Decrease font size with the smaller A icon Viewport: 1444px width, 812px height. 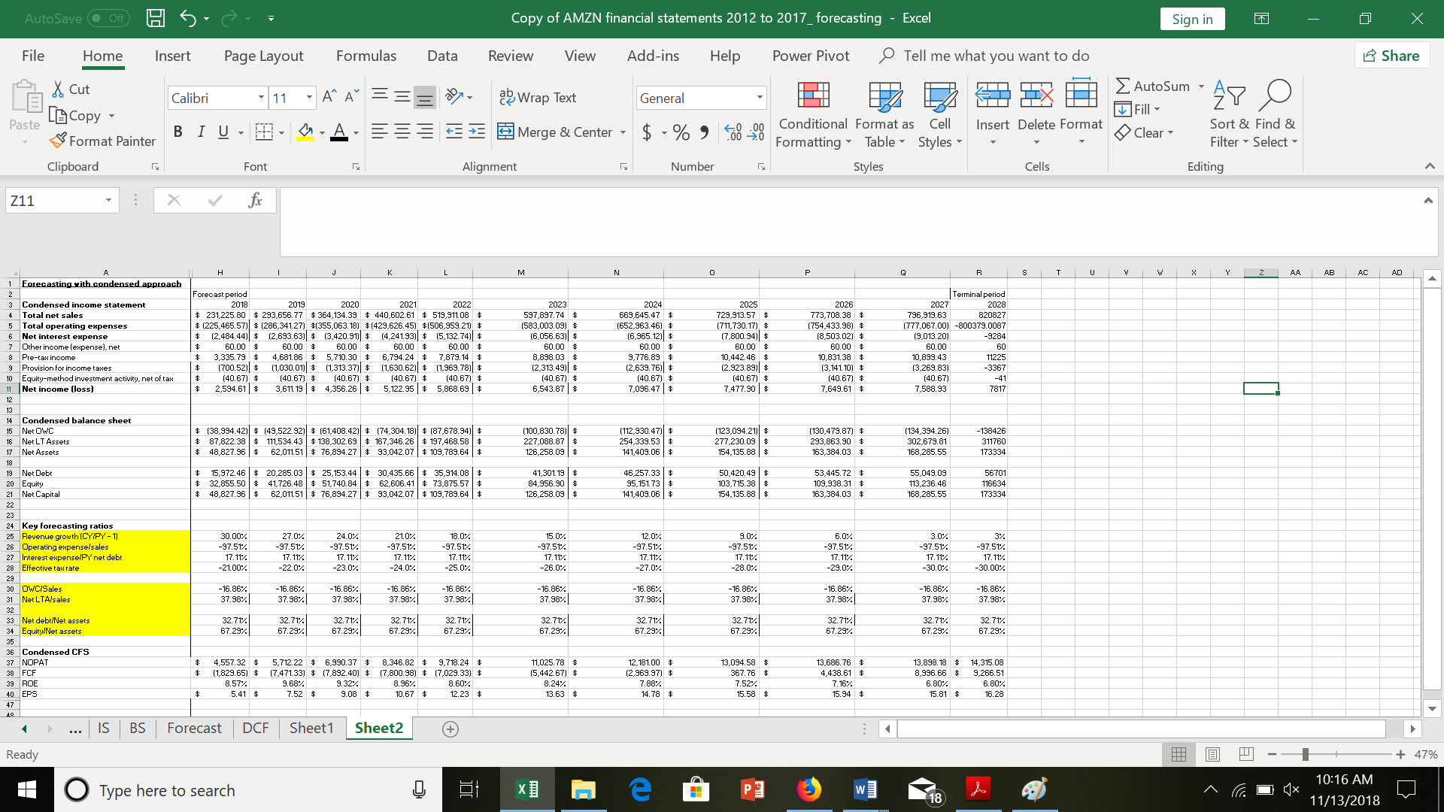point(352,97)
